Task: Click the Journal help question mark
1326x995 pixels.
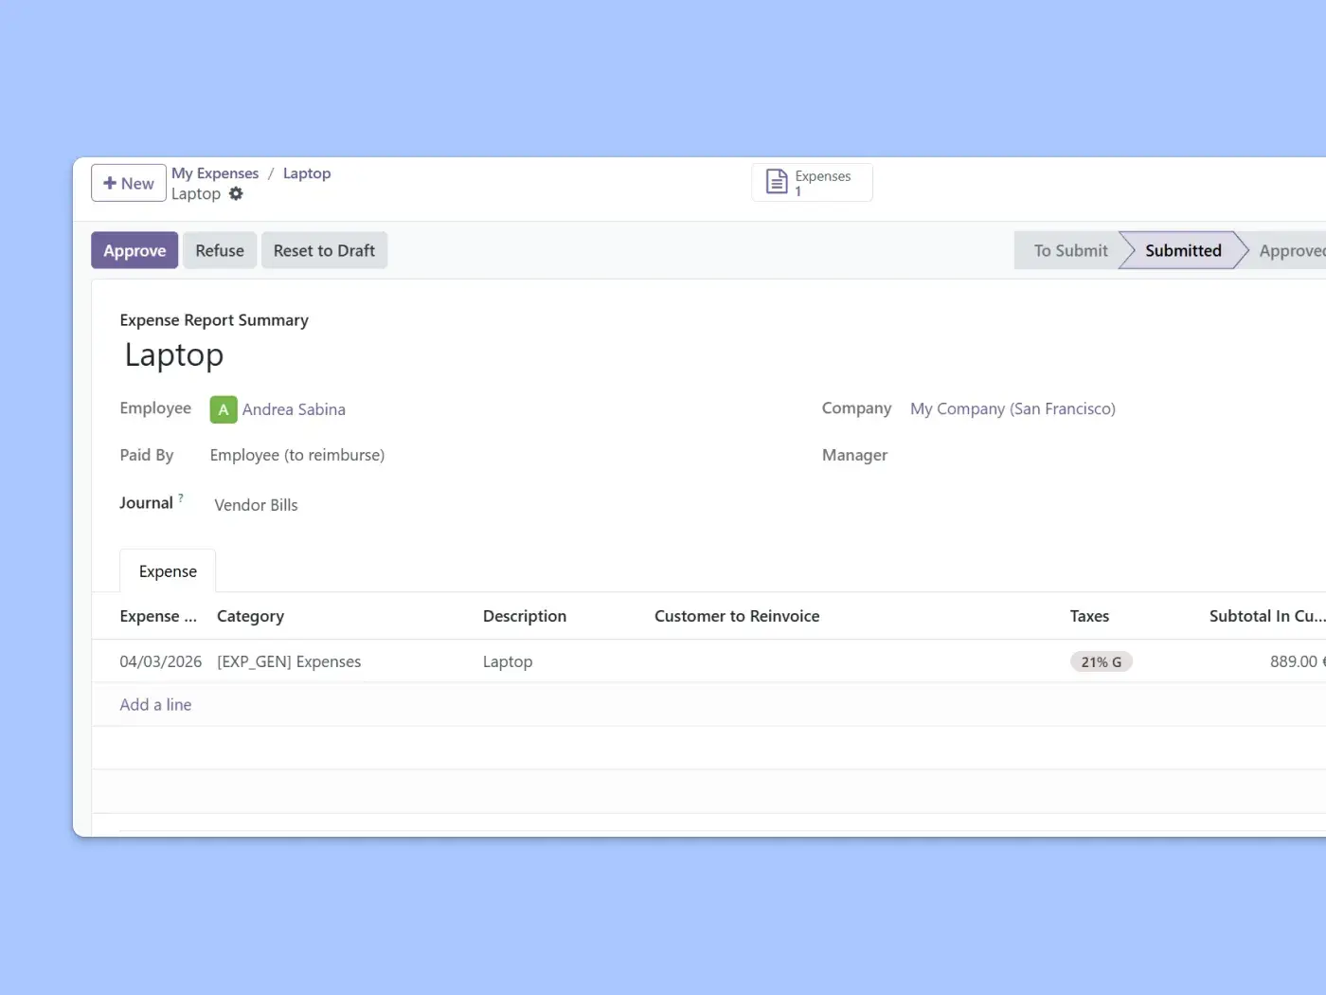Action: 181,497
